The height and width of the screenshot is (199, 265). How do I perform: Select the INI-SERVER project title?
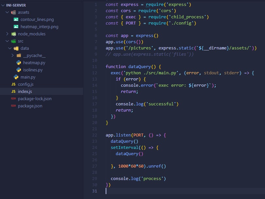[x=16, y=6]
